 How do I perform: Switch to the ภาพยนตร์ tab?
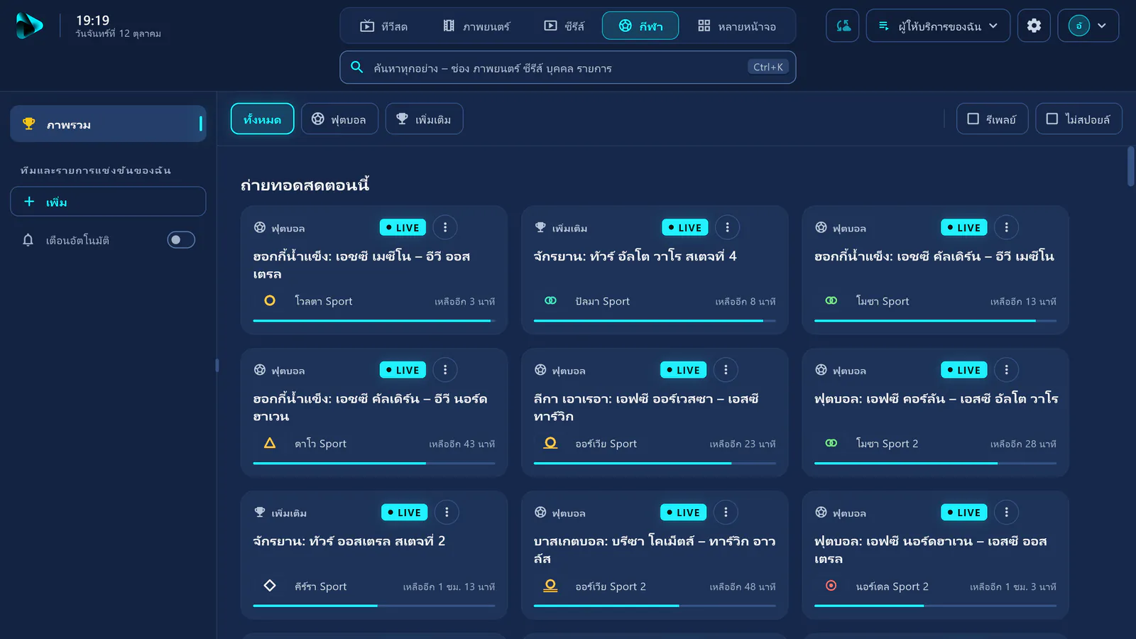(476, 26)
